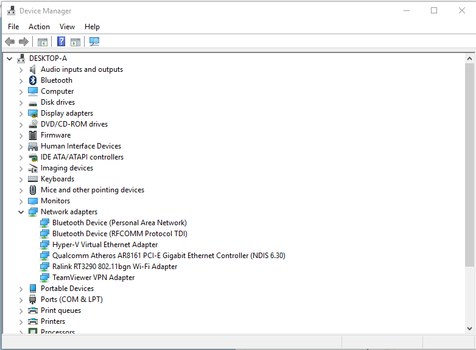Viewport: 476px width, 350px height.
Task: Open the Help menu
Action: coord(92,27)
